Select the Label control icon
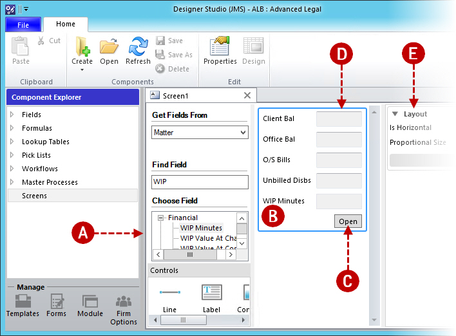Image resolution: width=456 pixels, height=336 pixels. pyautogui.click(x=212, y=292)
